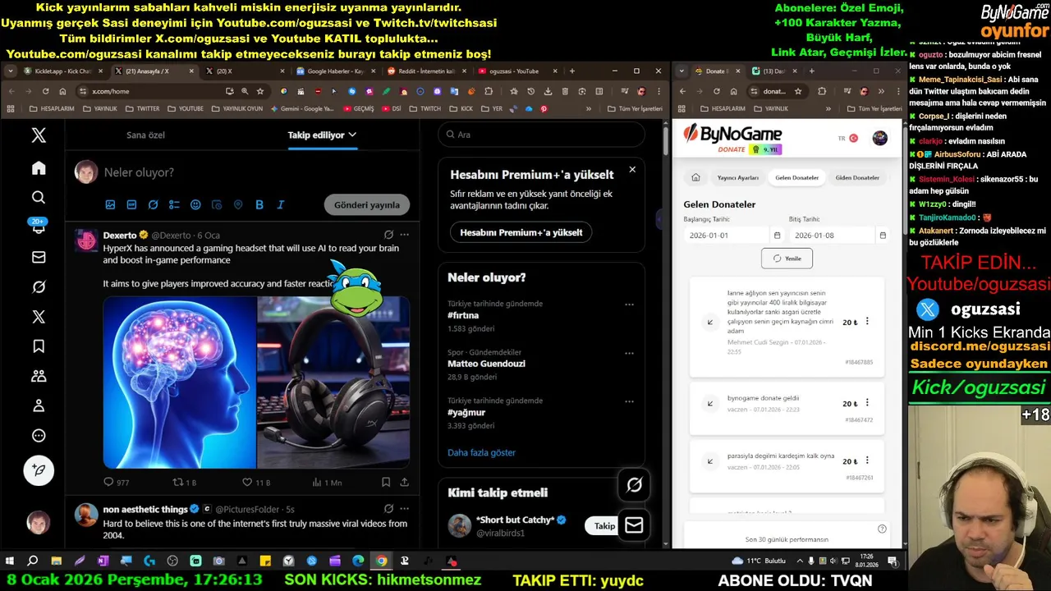
Task: Open three-dot menu of Mehmet Cudi donation
Action: pyautogui.click(x=867, y=322)
